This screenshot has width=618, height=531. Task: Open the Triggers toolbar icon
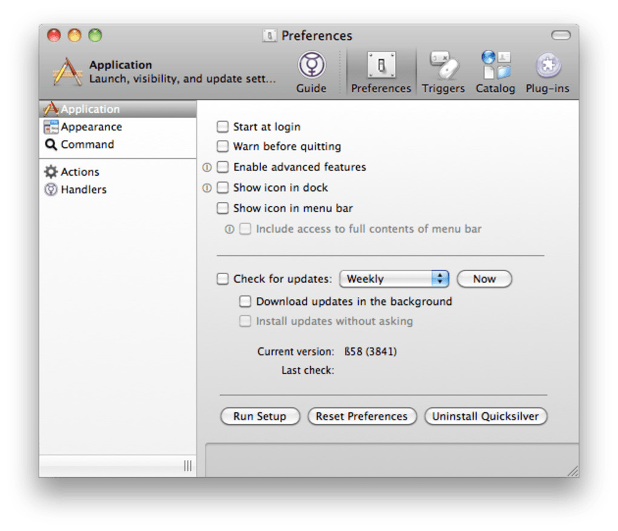[444, 72]
